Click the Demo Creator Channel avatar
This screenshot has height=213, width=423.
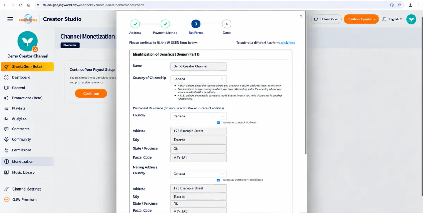pos(27,41)
